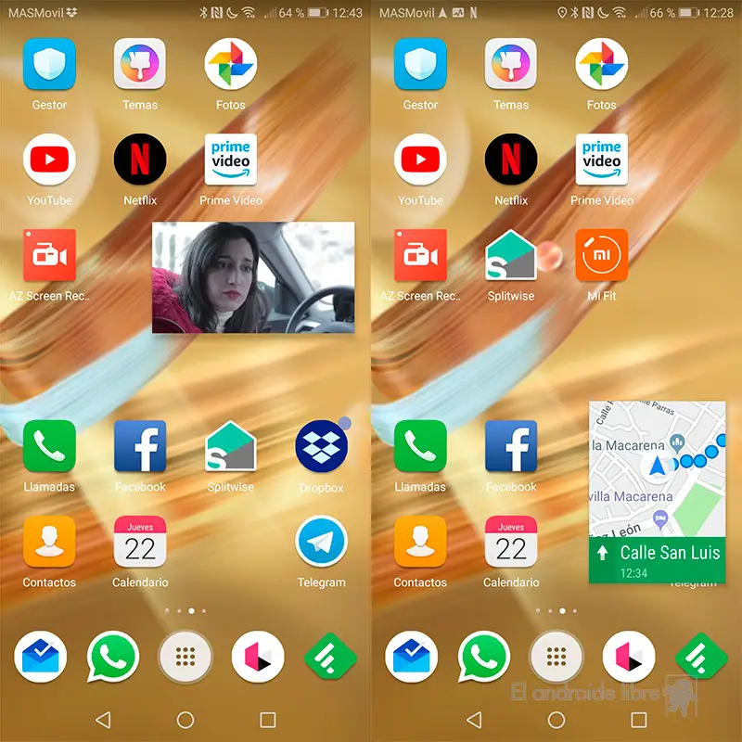
Task: Open Splitwise on right phone screen
Action: point(511,255)
